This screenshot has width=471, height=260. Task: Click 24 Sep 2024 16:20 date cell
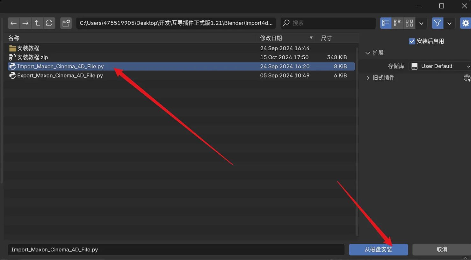pyautogui.click(x=285, y=66)
